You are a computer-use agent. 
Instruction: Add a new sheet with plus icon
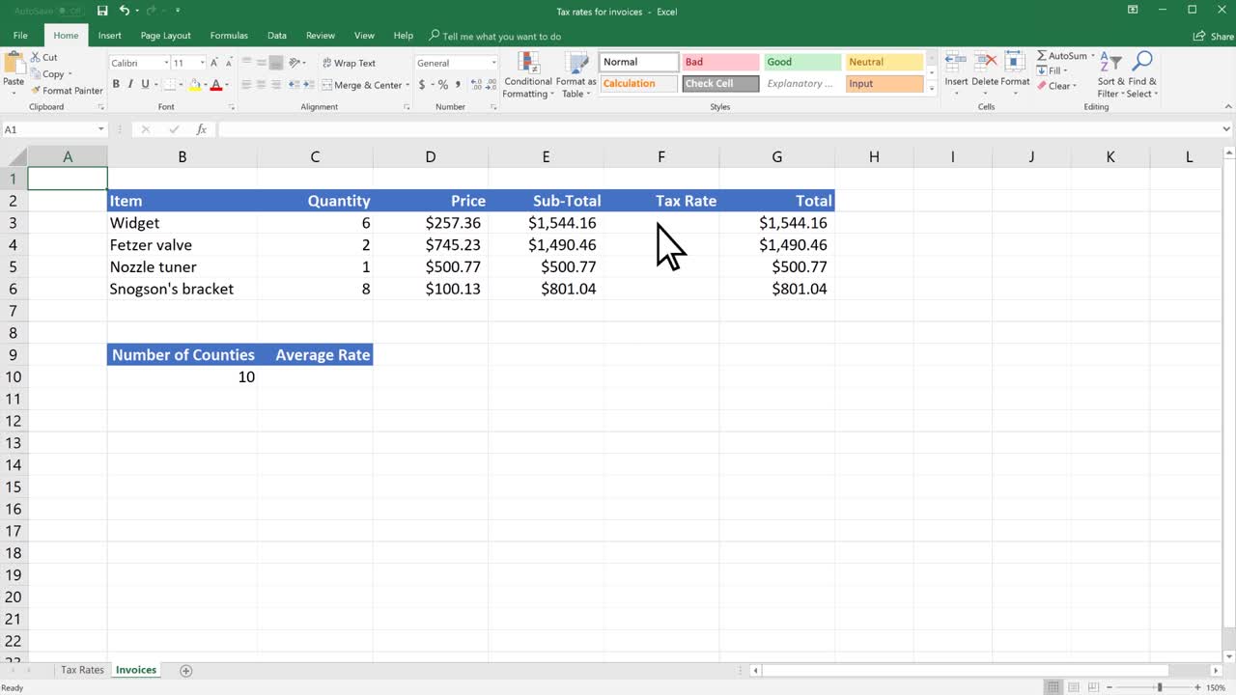(x=186, y=670)
